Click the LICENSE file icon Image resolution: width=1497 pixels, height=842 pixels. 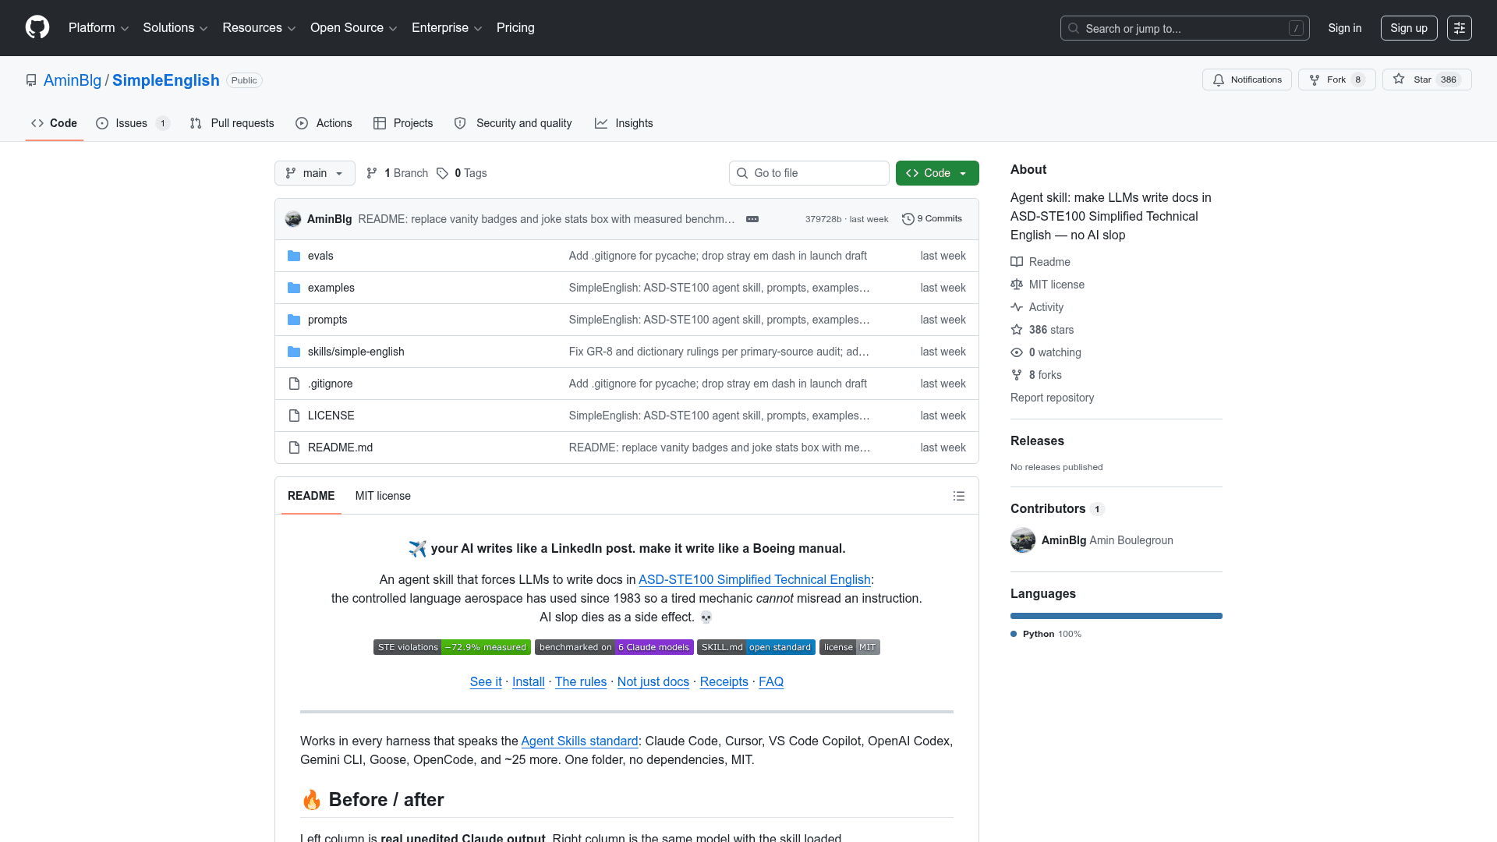pyautogui.click(x=294, y=416)
